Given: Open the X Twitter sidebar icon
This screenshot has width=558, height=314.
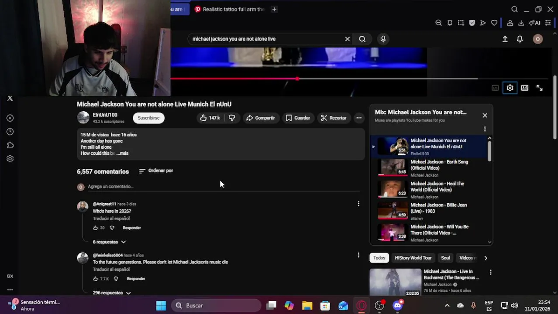Looking at the screenshot, I should [10, 99].
